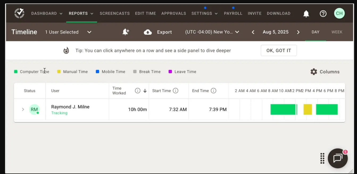Open the 1 User Selected dropdown
The height and width of the screenshot is (174, 357).
click(68, 32)
